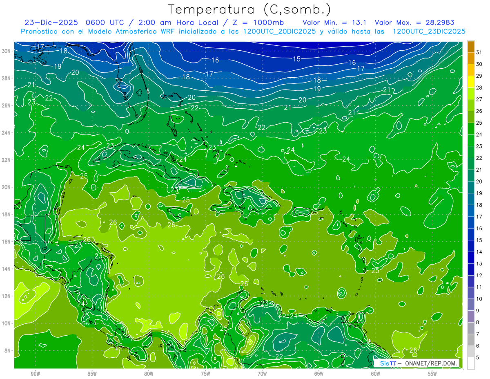Click the "12N" latitude axis label
This screenshot has width=490, height=379.
click(x=7, y=296)
